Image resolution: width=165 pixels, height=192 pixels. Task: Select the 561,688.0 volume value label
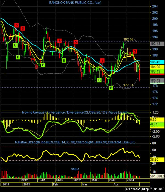coord(157,176)
